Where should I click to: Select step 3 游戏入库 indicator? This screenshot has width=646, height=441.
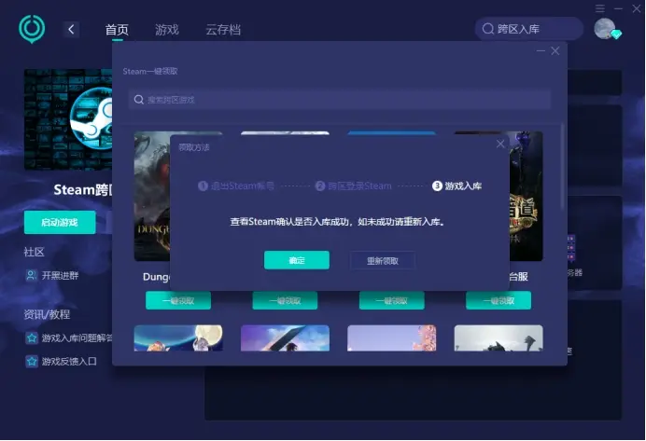pyautogui.click(x=456, y=186)
